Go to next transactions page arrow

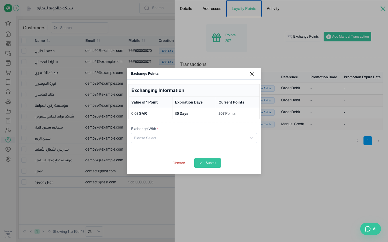click(378, 141)
